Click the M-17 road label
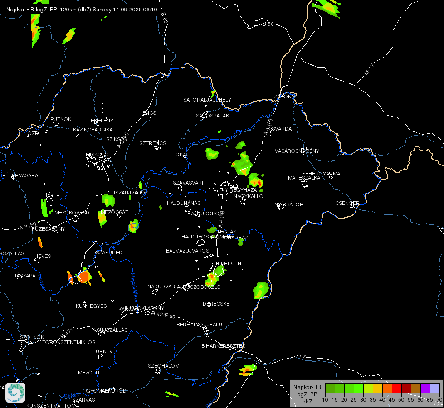Screen dimensions: 444x408 coord(369,69)
